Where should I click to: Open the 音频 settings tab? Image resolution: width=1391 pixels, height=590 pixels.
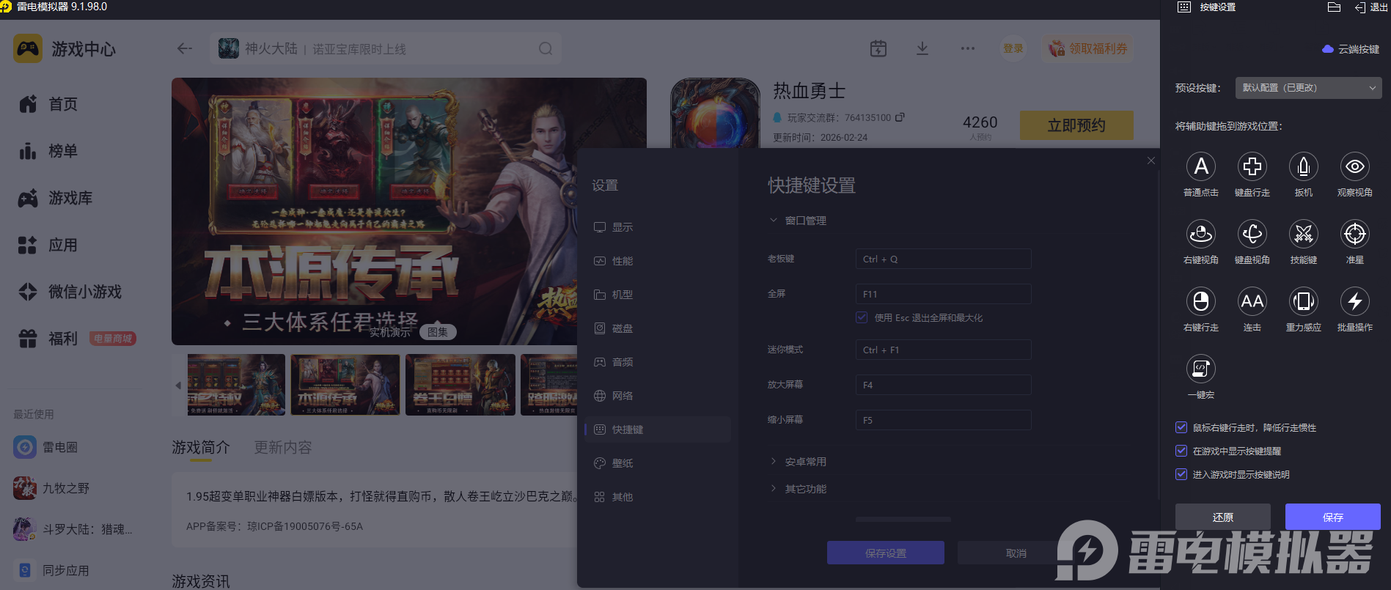[658, 362]
